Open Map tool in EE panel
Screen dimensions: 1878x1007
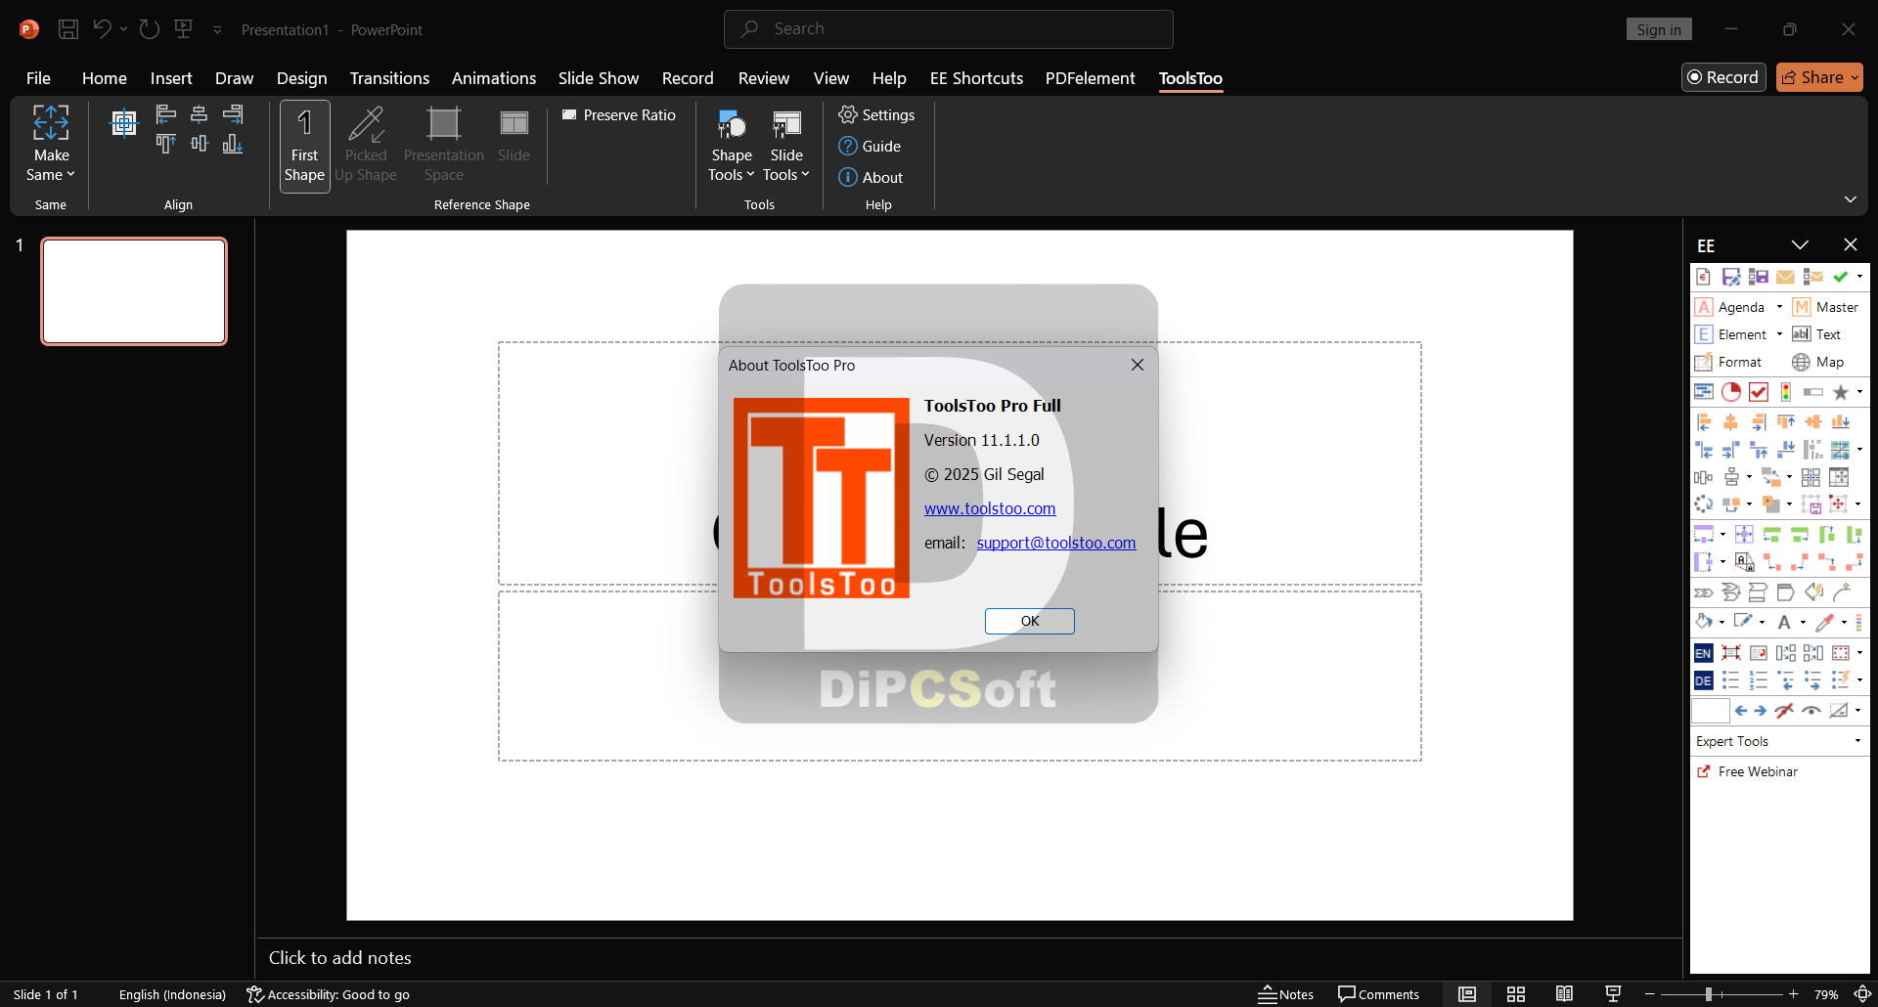coord(1817,362)
